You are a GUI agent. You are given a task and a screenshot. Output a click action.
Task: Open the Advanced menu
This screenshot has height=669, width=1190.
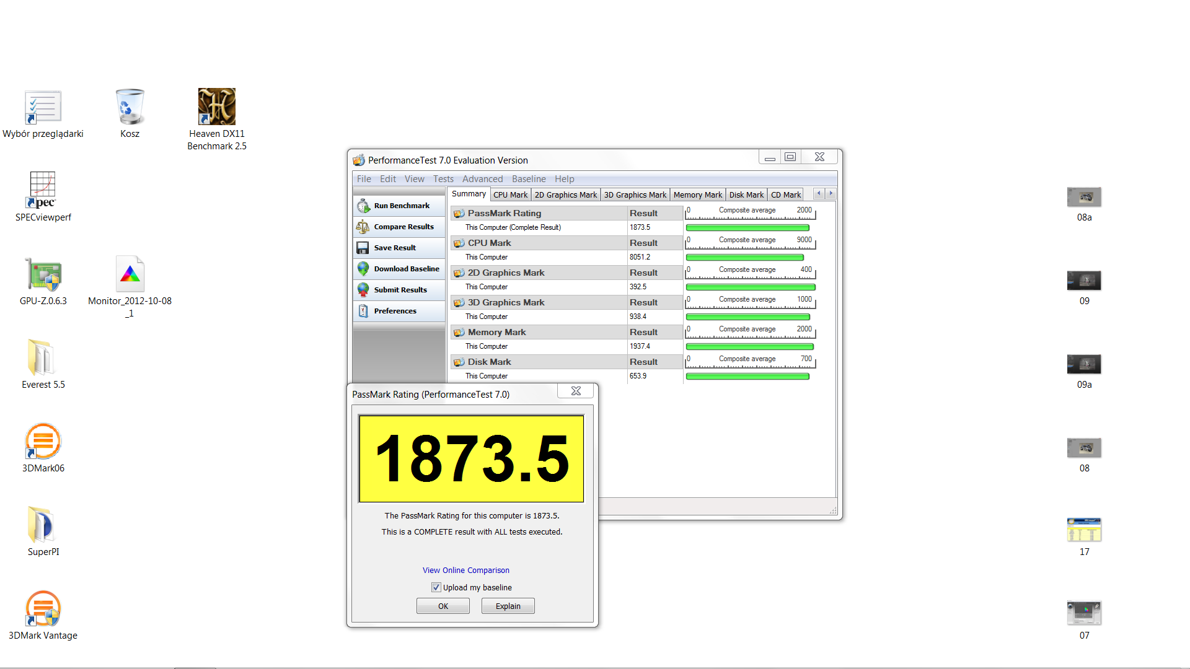tap(483, 179)
